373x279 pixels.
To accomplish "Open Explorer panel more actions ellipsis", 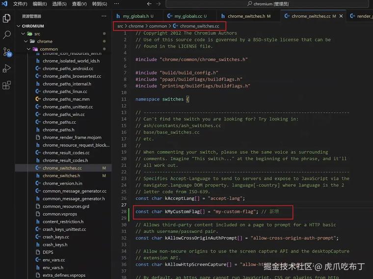I will pos(104,16).
